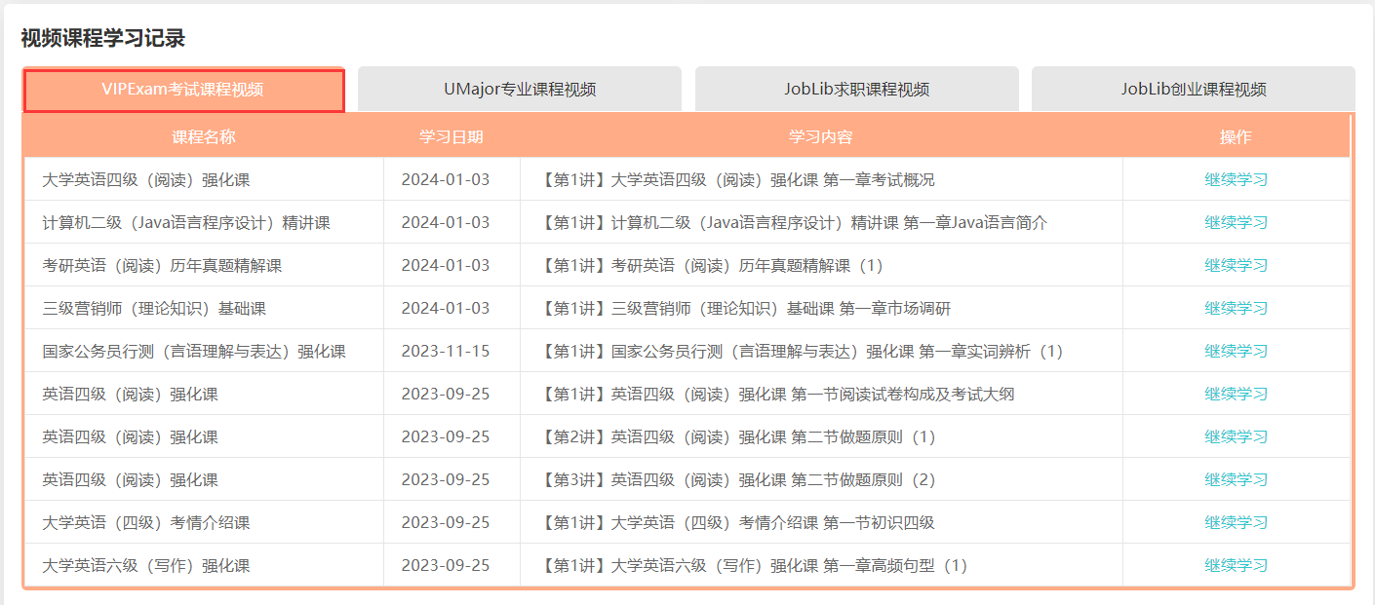1375x605 pixels.
Task: Show the JobLib创业课程视频 tab
Action: [1193, 90]
